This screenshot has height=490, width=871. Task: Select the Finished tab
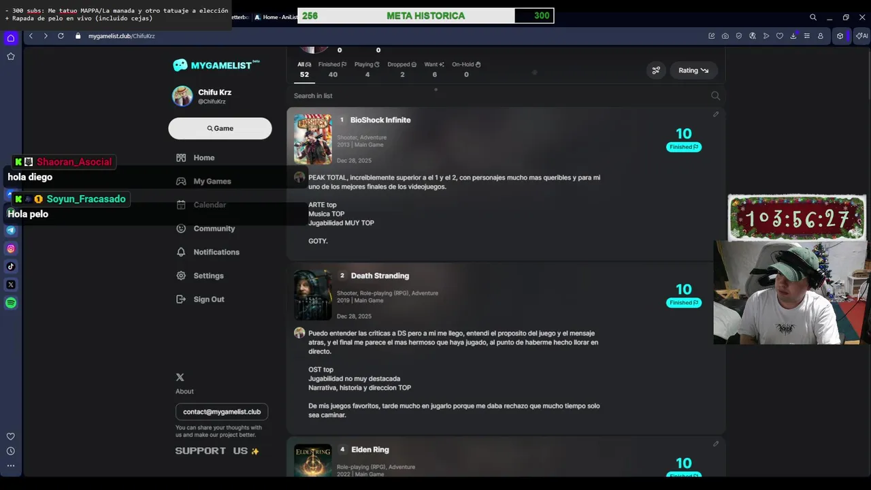333,69
